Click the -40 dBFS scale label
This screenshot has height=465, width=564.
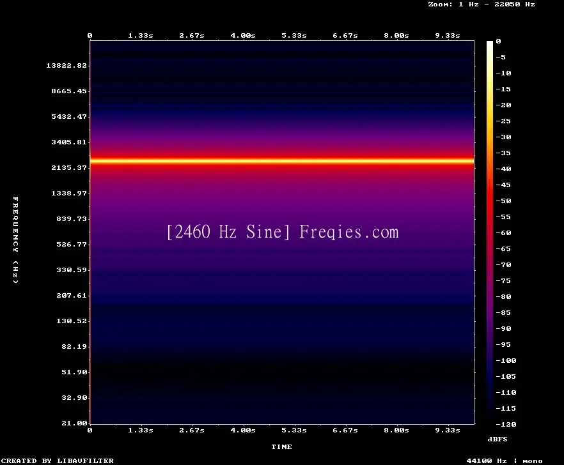(x=503, y=169)
